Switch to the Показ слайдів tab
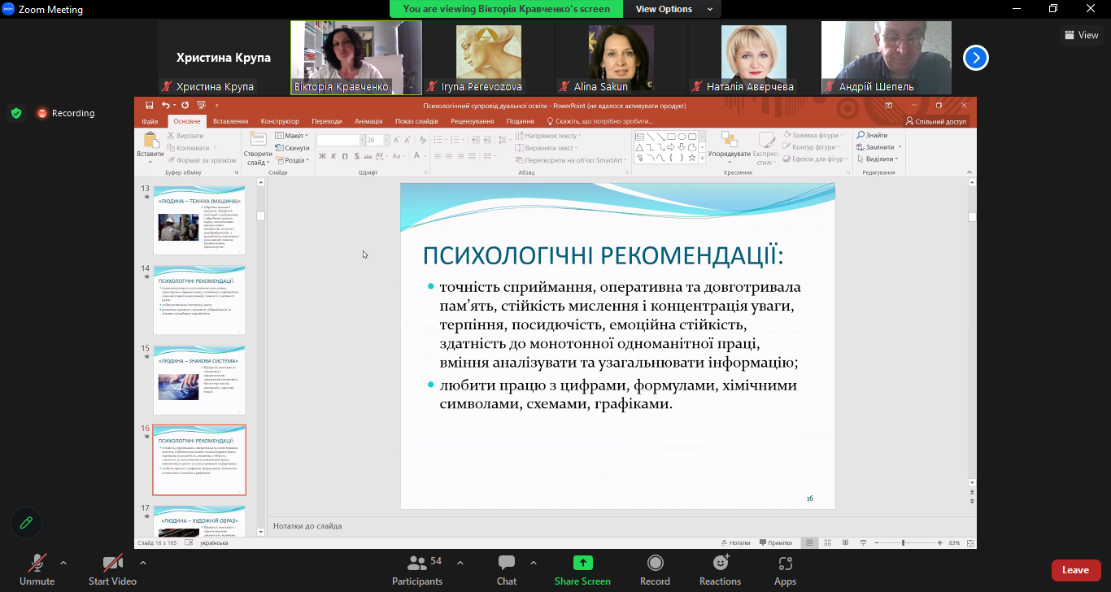This screenshot has height=592, width=1111. (416, 121)
